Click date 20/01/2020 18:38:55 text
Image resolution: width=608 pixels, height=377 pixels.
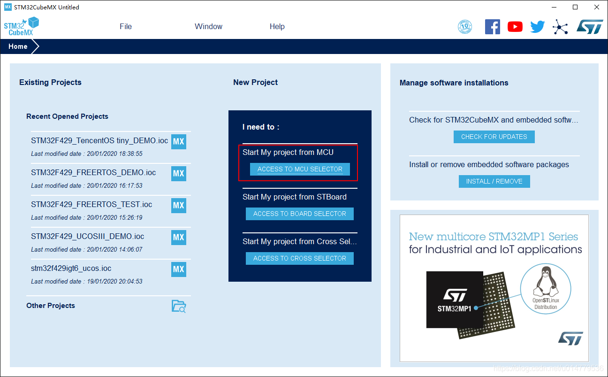click(x=114, y=154)
